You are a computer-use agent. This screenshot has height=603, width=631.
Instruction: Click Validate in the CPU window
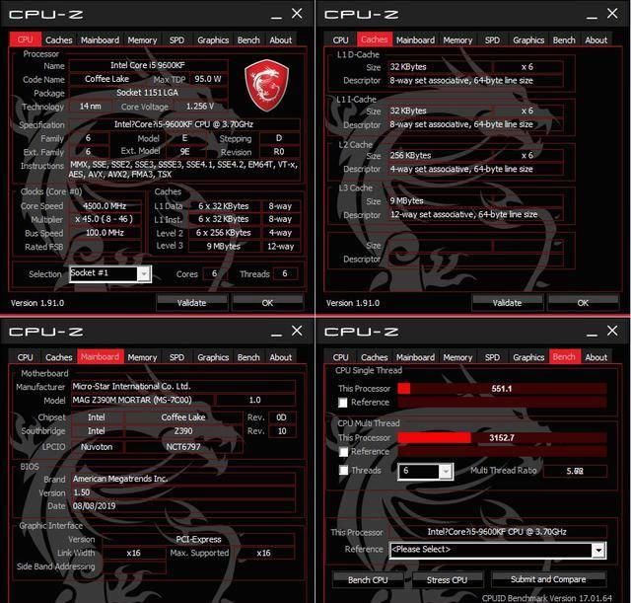192,303
